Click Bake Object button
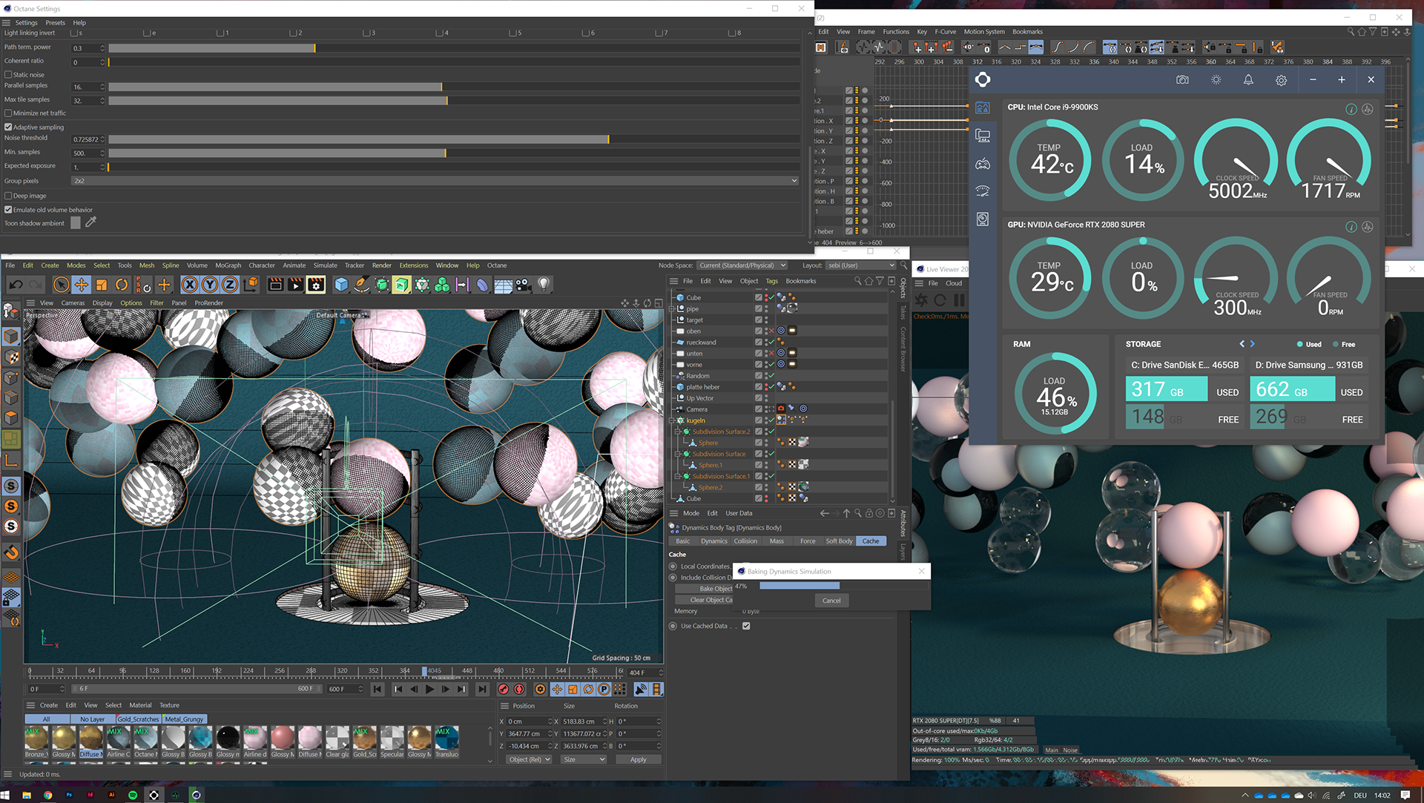The height and width of the screenshot is (803, 1424). click(x=705, y=589)
